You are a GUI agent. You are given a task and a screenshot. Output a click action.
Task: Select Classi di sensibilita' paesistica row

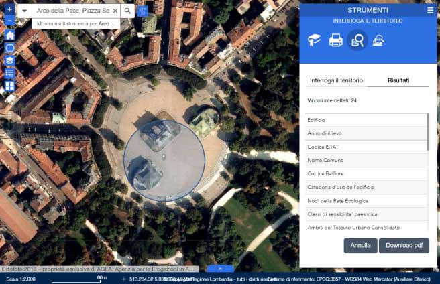coord(366,214)
